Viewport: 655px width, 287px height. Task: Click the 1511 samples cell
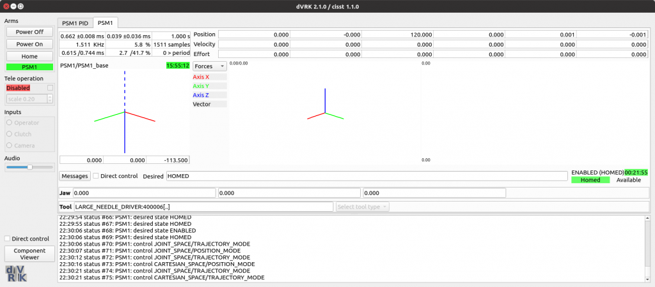171,44
